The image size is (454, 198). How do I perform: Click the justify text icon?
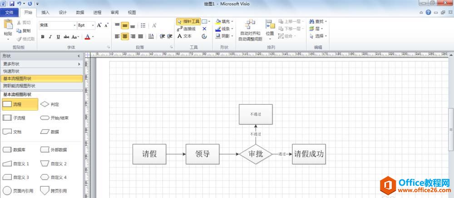[x=140, y=36]
